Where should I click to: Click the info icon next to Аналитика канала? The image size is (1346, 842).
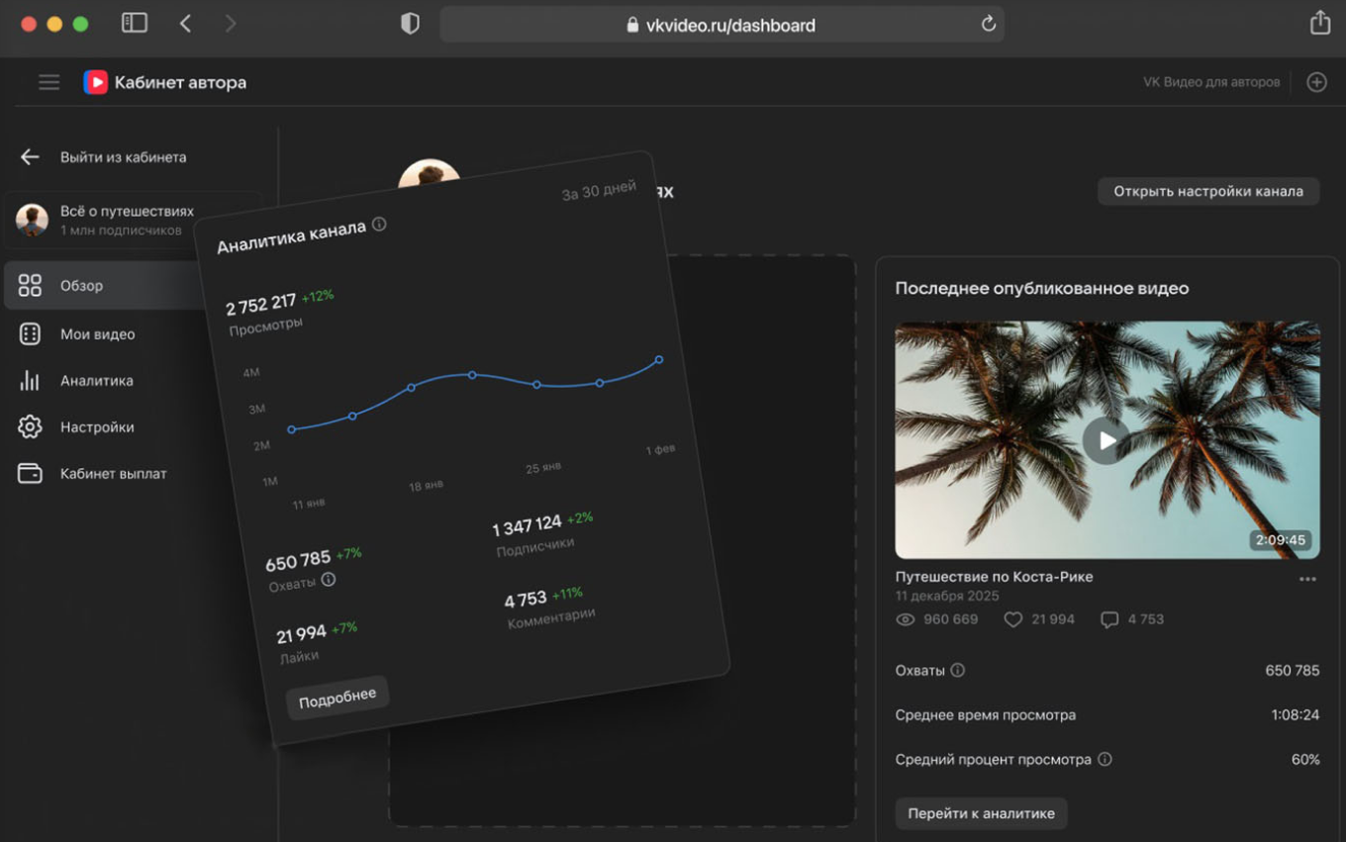tap(379, 225)
